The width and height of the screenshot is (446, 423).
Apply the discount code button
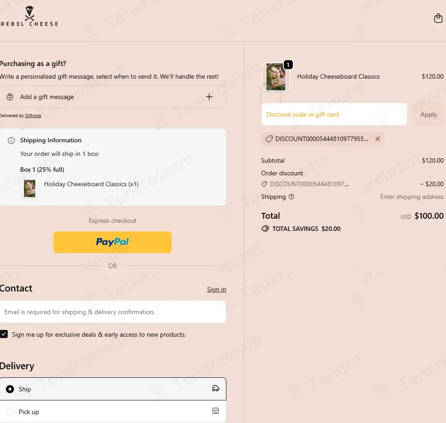(x=429, y=114)
